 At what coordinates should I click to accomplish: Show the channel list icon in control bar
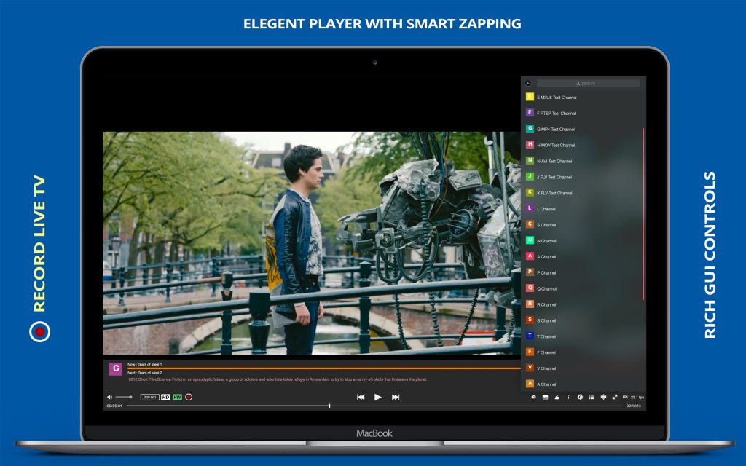click(x=592, y=397)
